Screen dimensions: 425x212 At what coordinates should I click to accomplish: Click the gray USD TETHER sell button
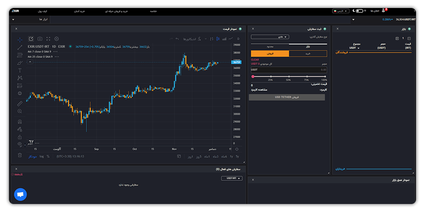coord(287,97)
